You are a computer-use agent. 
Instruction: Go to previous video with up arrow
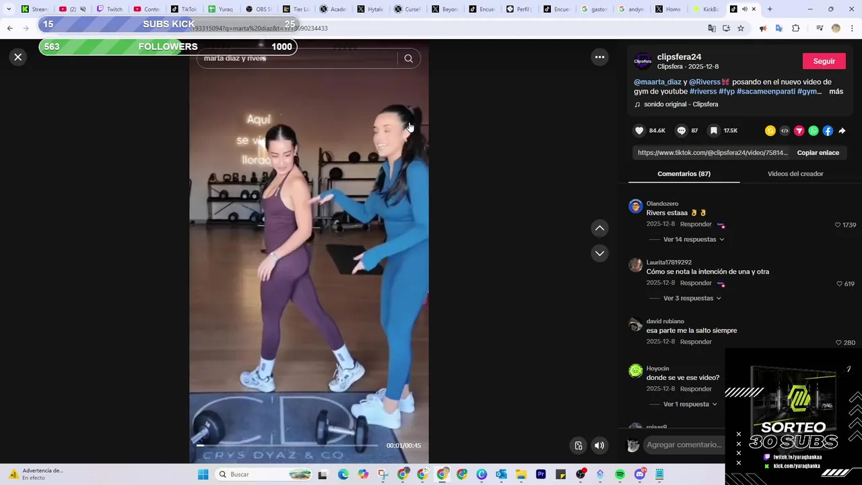(599, 228)
